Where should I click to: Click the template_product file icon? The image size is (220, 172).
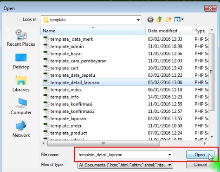coord(46,133)
